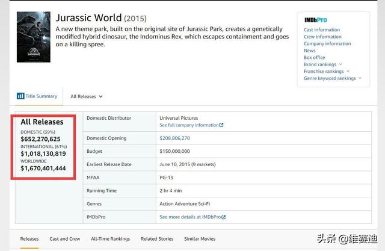This screenshot has height=251, width=385.
Task: Click the Action Adventure Sci-Fi genres value
Action: point(185,203)
